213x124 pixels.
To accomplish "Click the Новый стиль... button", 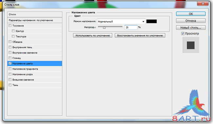I will pos(191,27).
